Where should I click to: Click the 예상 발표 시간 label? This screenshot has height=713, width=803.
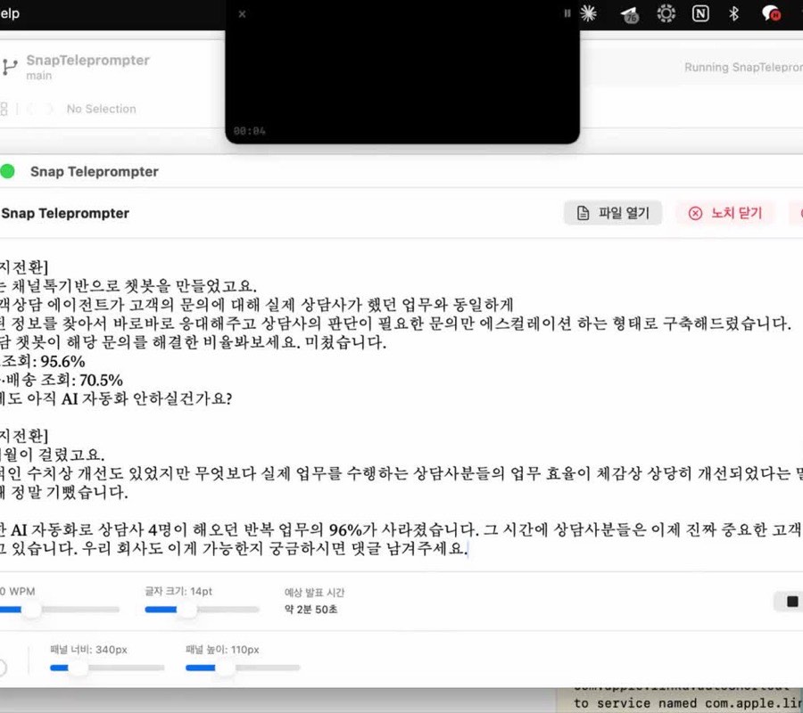(x=314, y=593)
